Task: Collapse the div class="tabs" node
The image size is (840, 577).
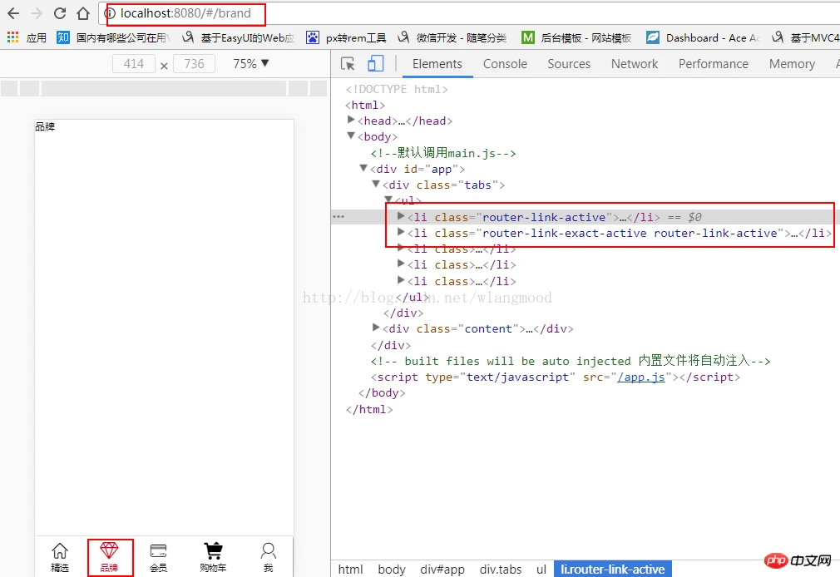Action: [x=376, y=184]
